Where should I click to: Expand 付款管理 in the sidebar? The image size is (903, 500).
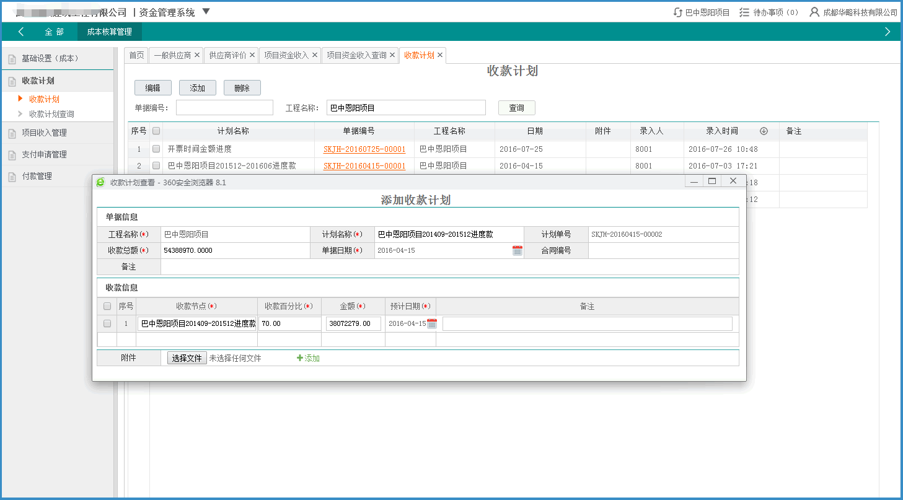[58, 176]
